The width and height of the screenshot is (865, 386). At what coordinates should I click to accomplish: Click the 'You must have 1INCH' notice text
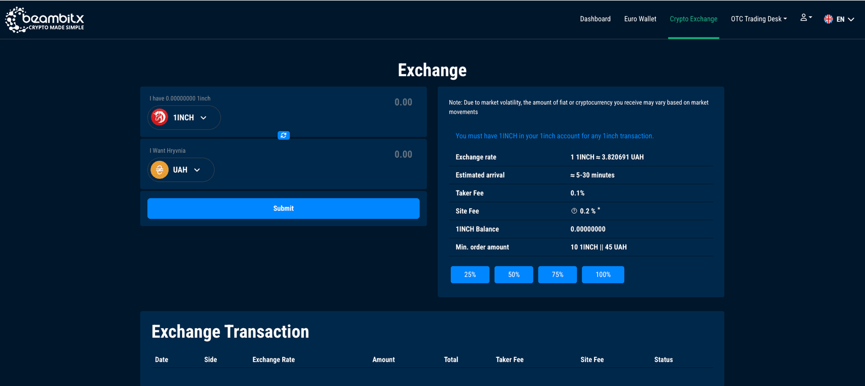tap(555, 136)
